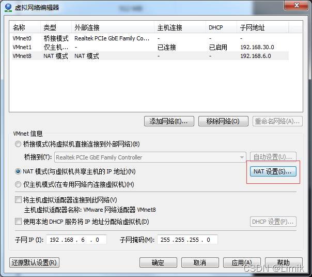Click the DHCP column header

click(x=221, y=27)
